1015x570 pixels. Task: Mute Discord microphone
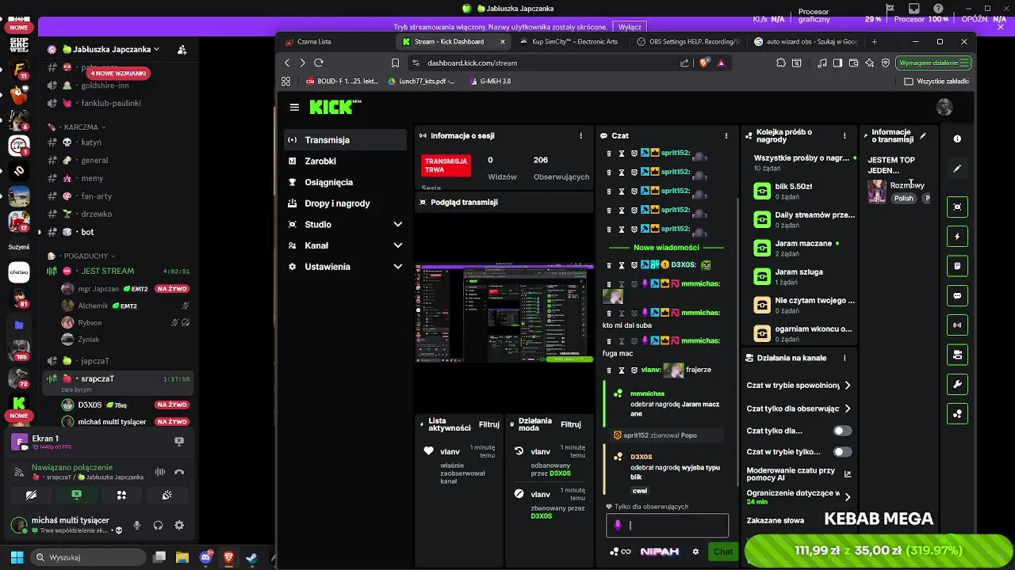136,525
